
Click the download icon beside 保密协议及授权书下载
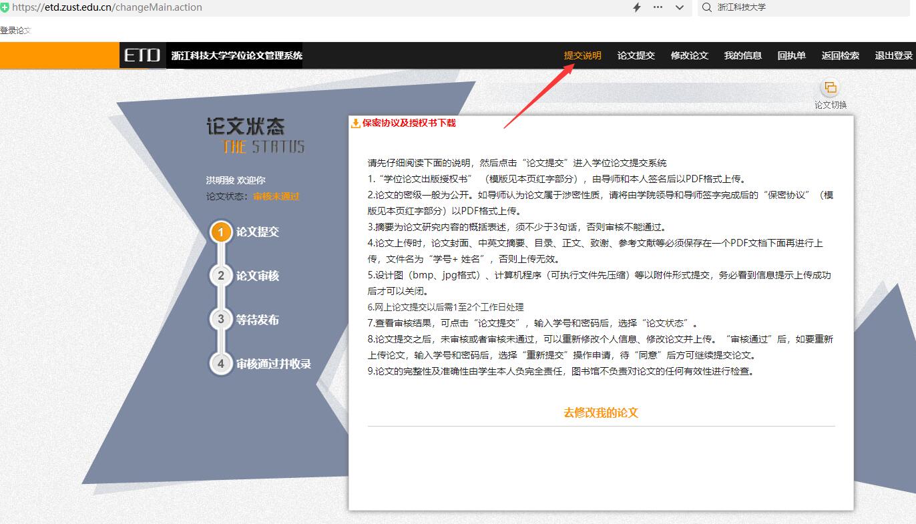tap(356, 123)
